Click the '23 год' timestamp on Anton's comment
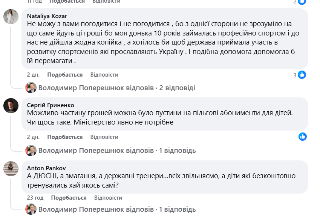320x217 pixels. click(x=35, y=198)
